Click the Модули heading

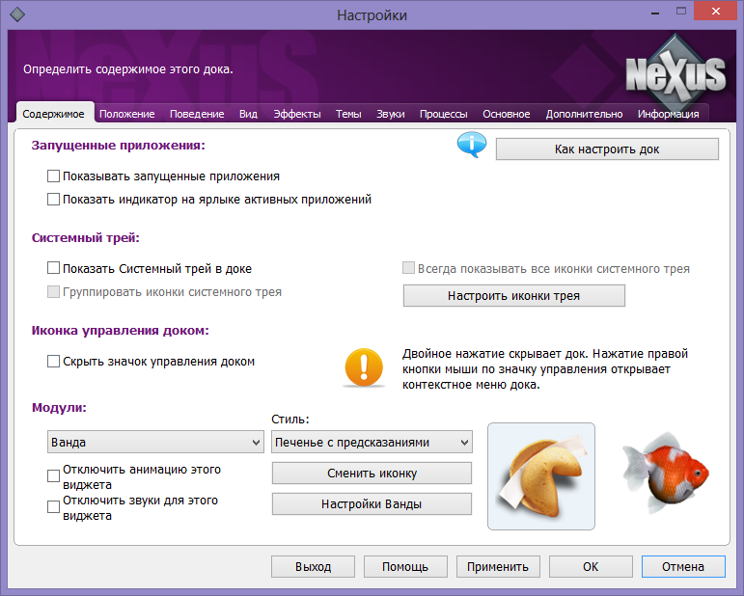click(x=59, y=407)
